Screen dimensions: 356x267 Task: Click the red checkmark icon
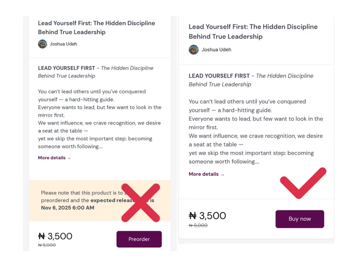[x=303, y=183]
